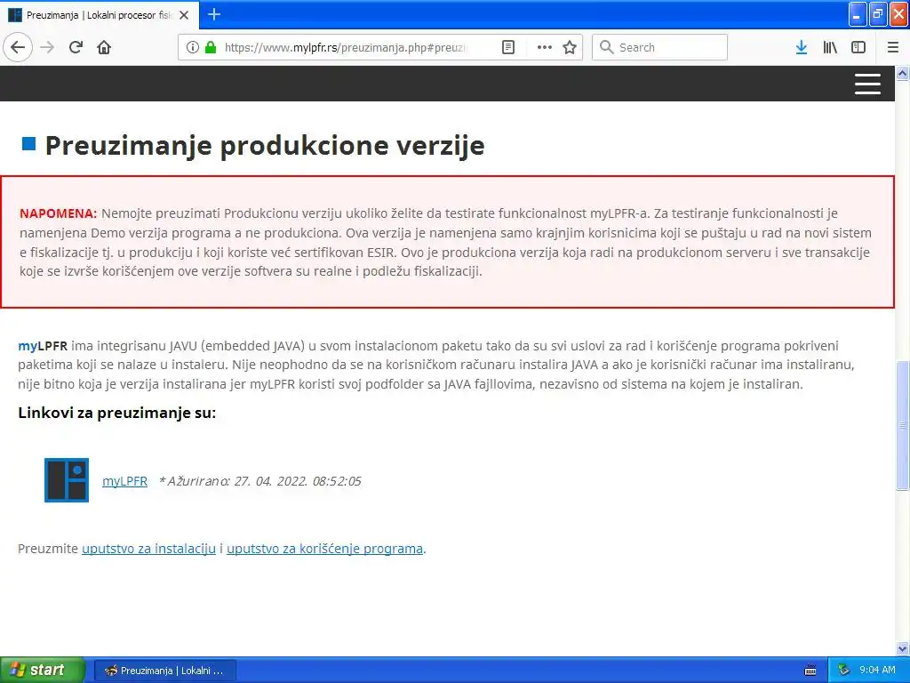Open Firefox application hamburger menu
Image resolution: width=910 pixels, height=683 pixels.
pos(893,47)
